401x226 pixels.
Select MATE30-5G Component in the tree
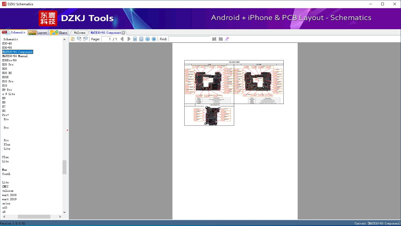[18, 52]
